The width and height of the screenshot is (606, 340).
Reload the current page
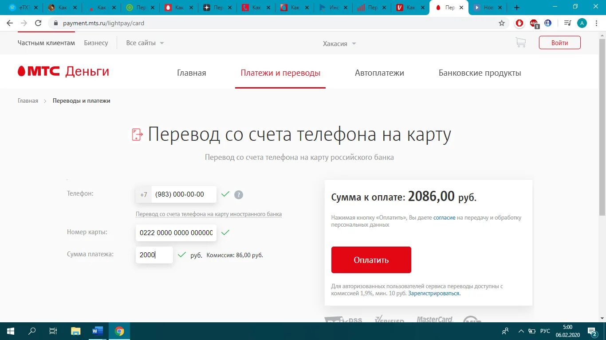pos(38,23)
